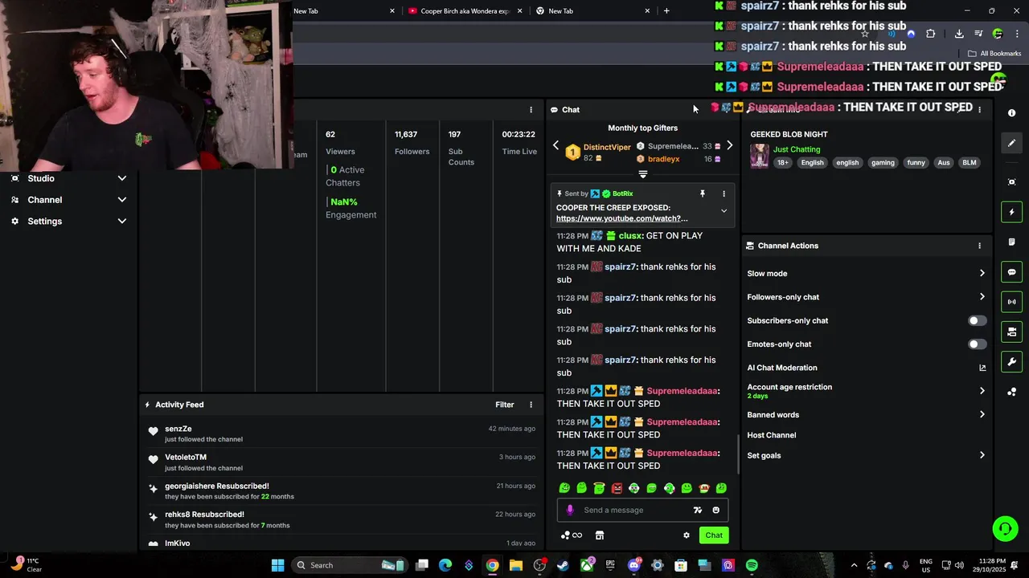The width and height of the screenshot is (1029, 578).
Task: Click the BLM stream tag
Action: [970, 163]
